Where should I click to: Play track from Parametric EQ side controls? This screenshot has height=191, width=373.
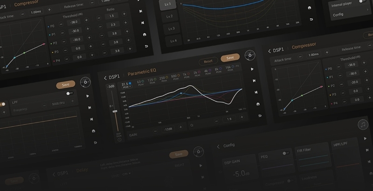(x=252, y=69)
